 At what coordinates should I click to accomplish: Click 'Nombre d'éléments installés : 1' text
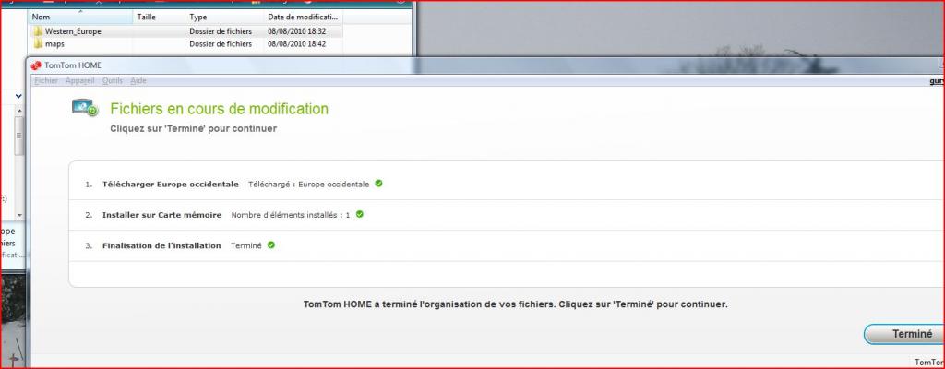point(291,215)
